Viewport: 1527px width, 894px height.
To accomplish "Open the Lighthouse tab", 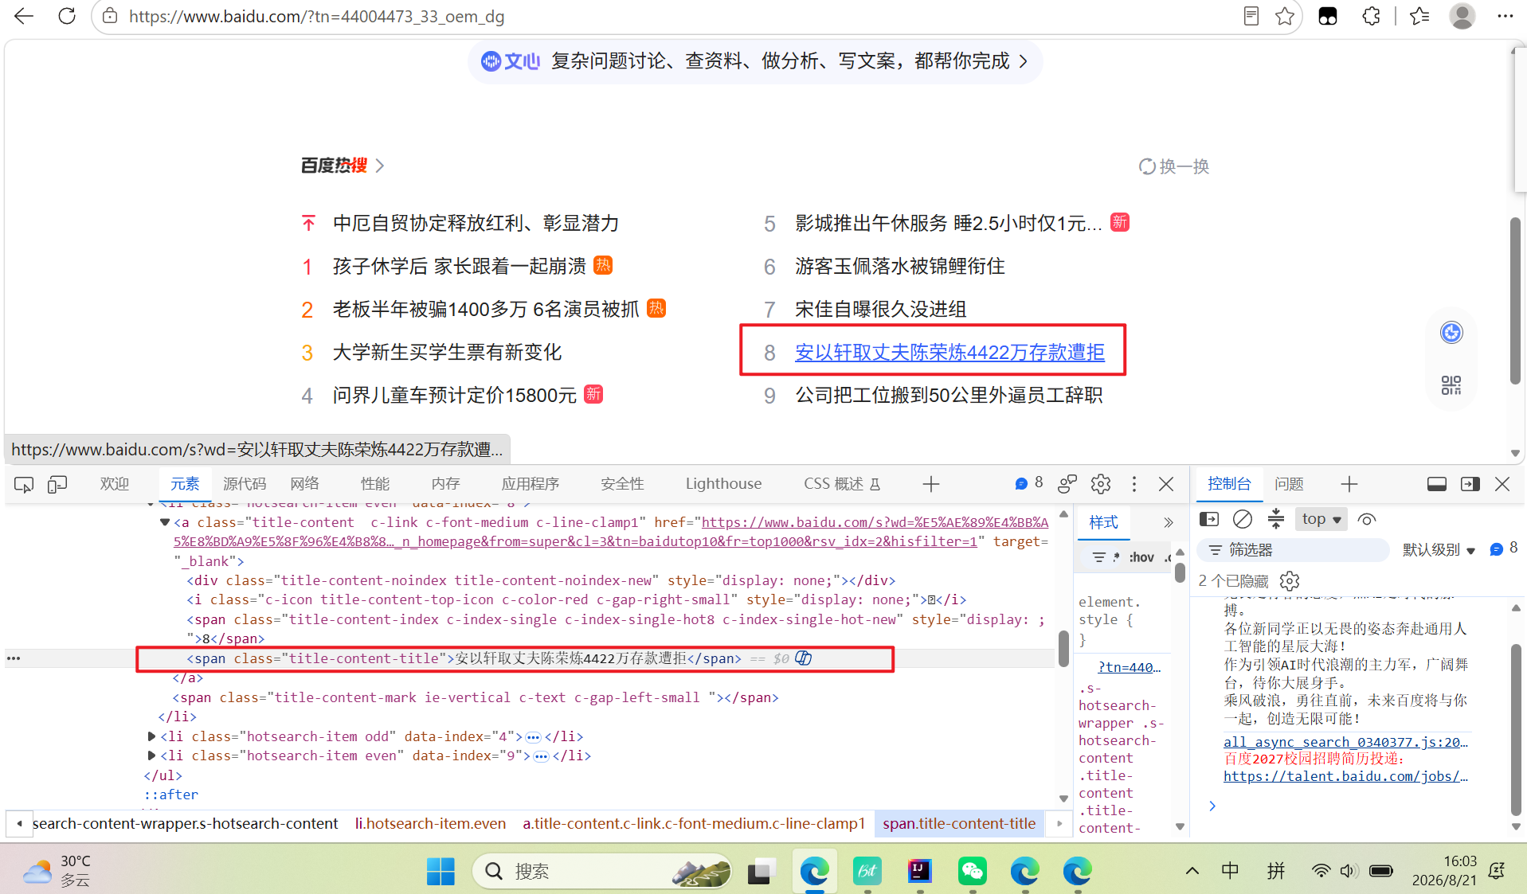I will [723, 484].
